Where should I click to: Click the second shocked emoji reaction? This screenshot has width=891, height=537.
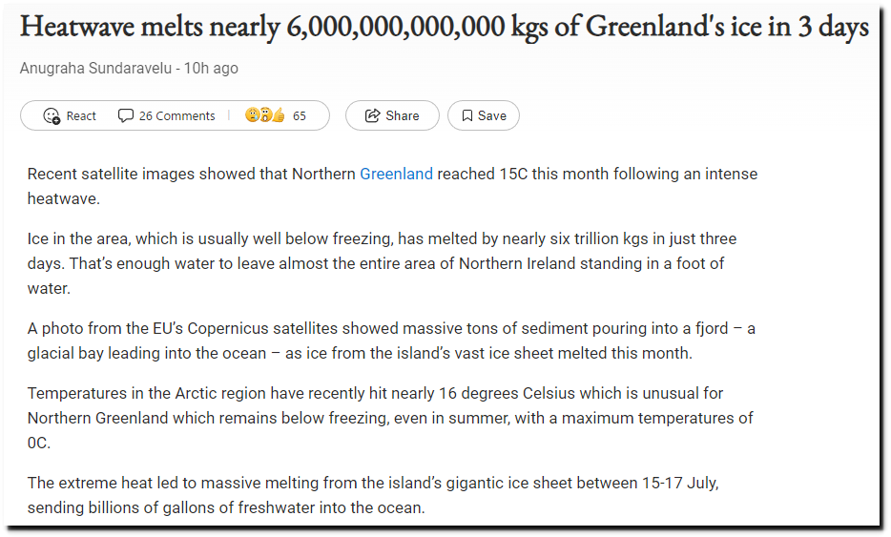click(265, 115)
